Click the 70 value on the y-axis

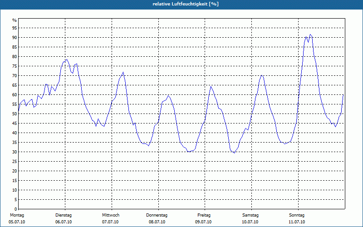pos(15,76)
